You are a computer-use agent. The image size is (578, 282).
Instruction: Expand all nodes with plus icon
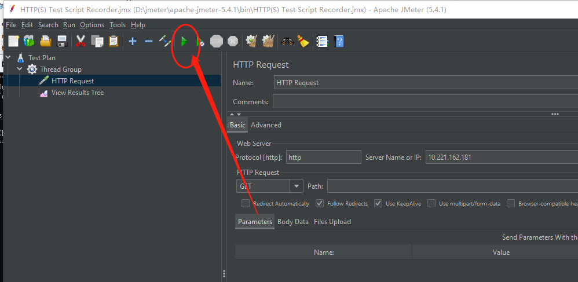coord(133,41)
